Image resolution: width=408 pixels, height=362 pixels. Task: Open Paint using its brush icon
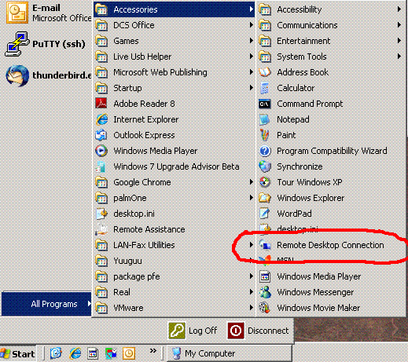tap(265, 135)
